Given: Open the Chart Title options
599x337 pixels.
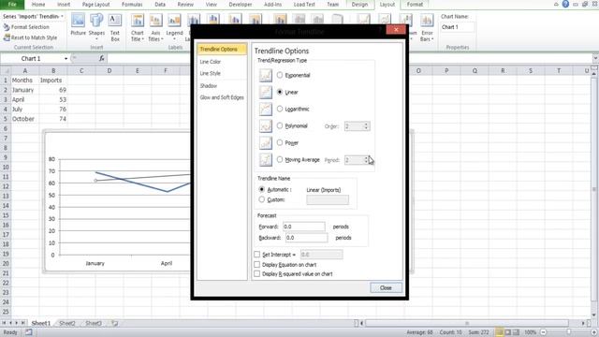Looking at the screenshot, I should [x=138, y=27].
